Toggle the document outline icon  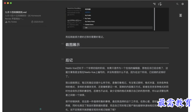180,15
